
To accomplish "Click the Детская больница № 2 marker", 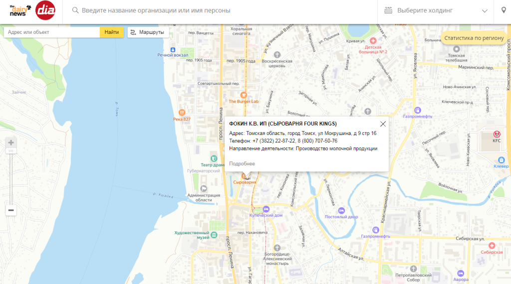I will tap(373, 41).
